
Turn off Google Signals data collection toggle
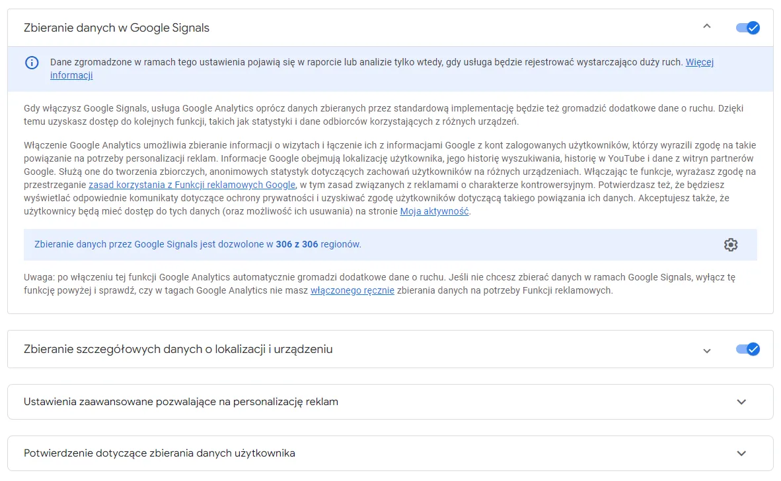[747, 28]
